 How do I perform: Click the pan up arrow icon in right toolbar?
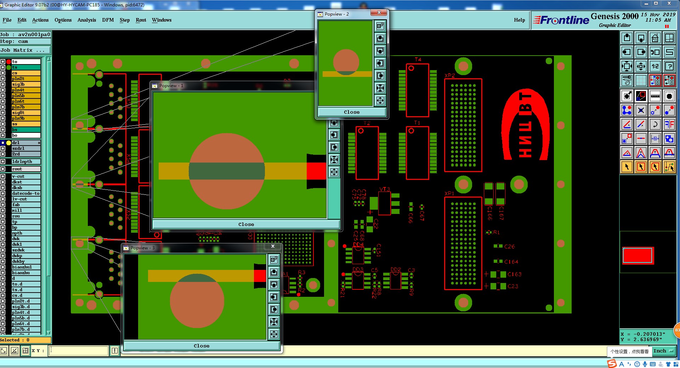[x=627, y=38]
